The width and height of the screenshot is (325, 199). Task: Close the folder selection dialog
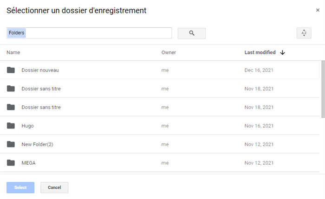coord(318,10)
